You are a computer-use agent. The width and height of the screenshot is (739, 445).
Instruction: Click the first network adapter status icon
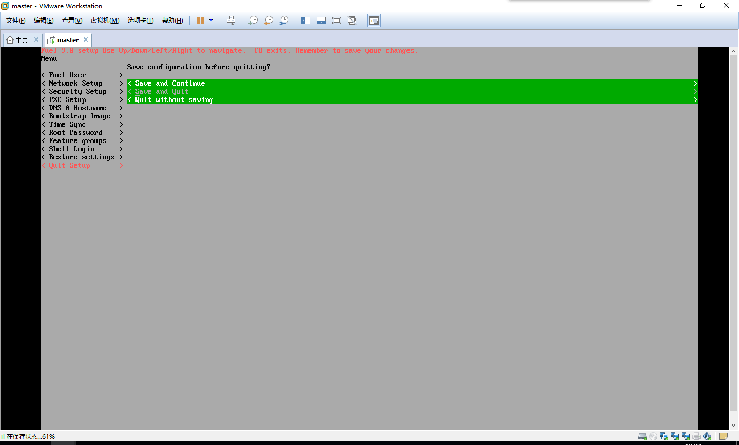click(x=664, y=436)
